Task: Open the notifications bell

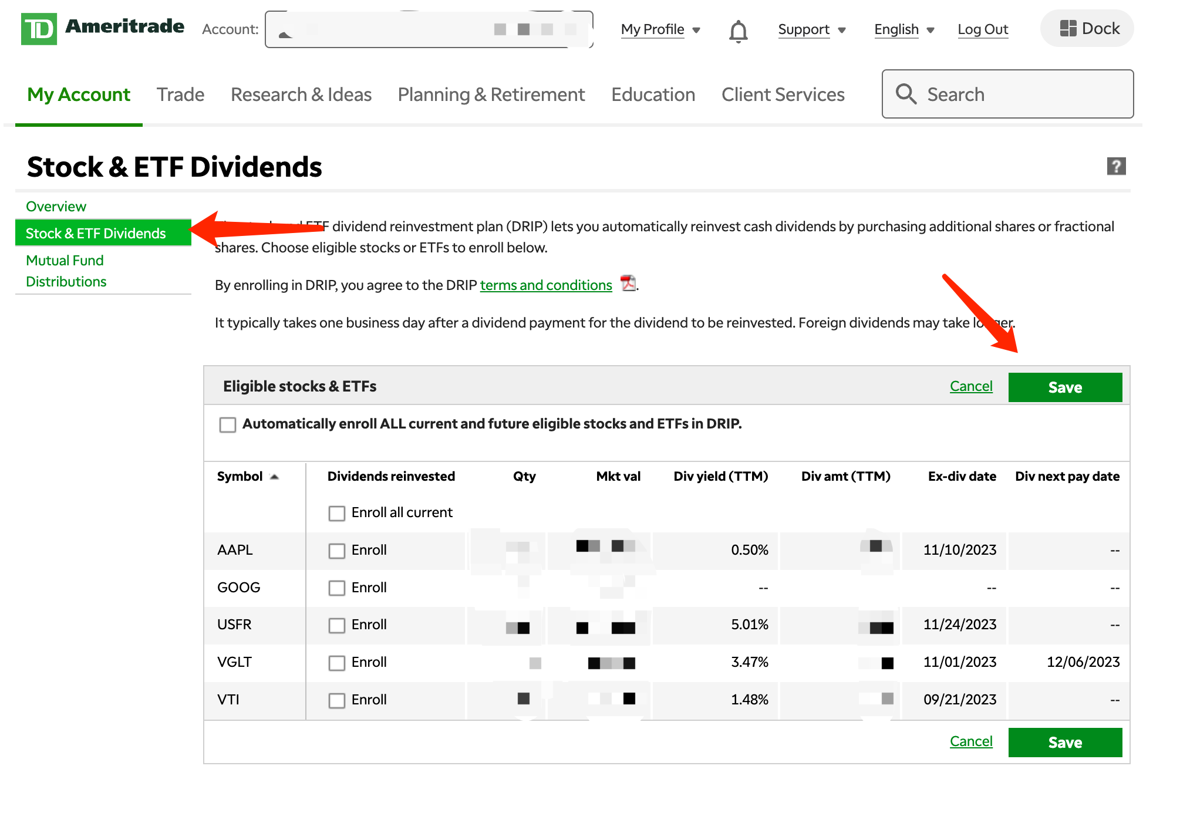Action: 738,31
